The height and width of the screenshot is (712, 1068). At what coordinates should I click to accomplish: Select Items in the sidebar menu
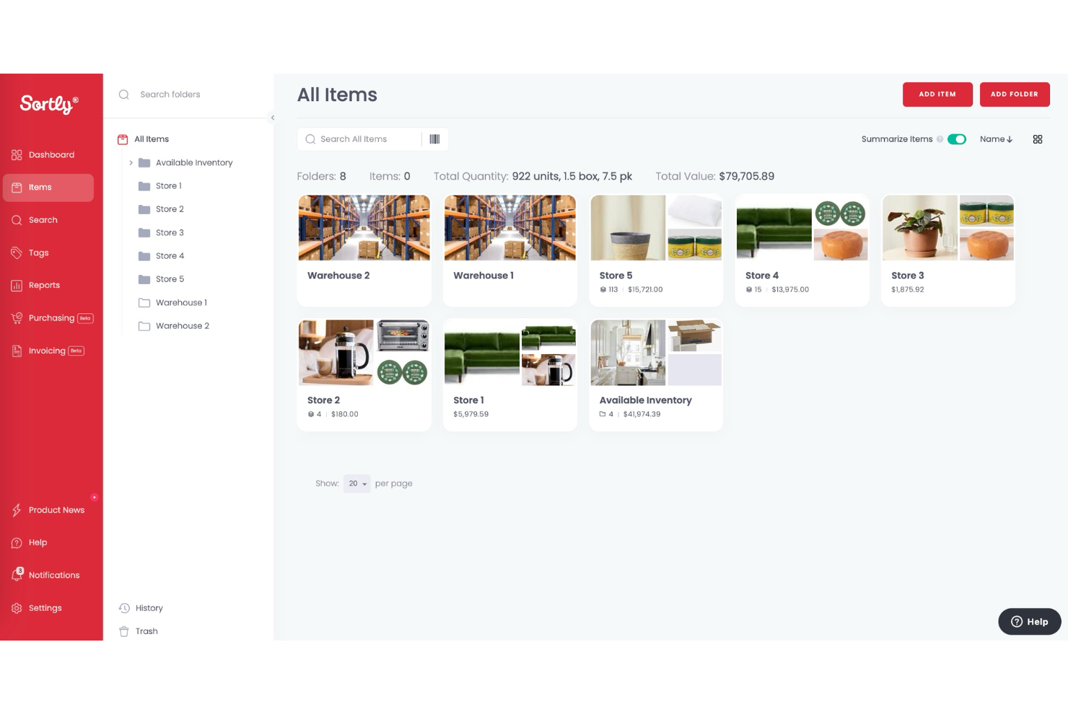tap(40, 187)
